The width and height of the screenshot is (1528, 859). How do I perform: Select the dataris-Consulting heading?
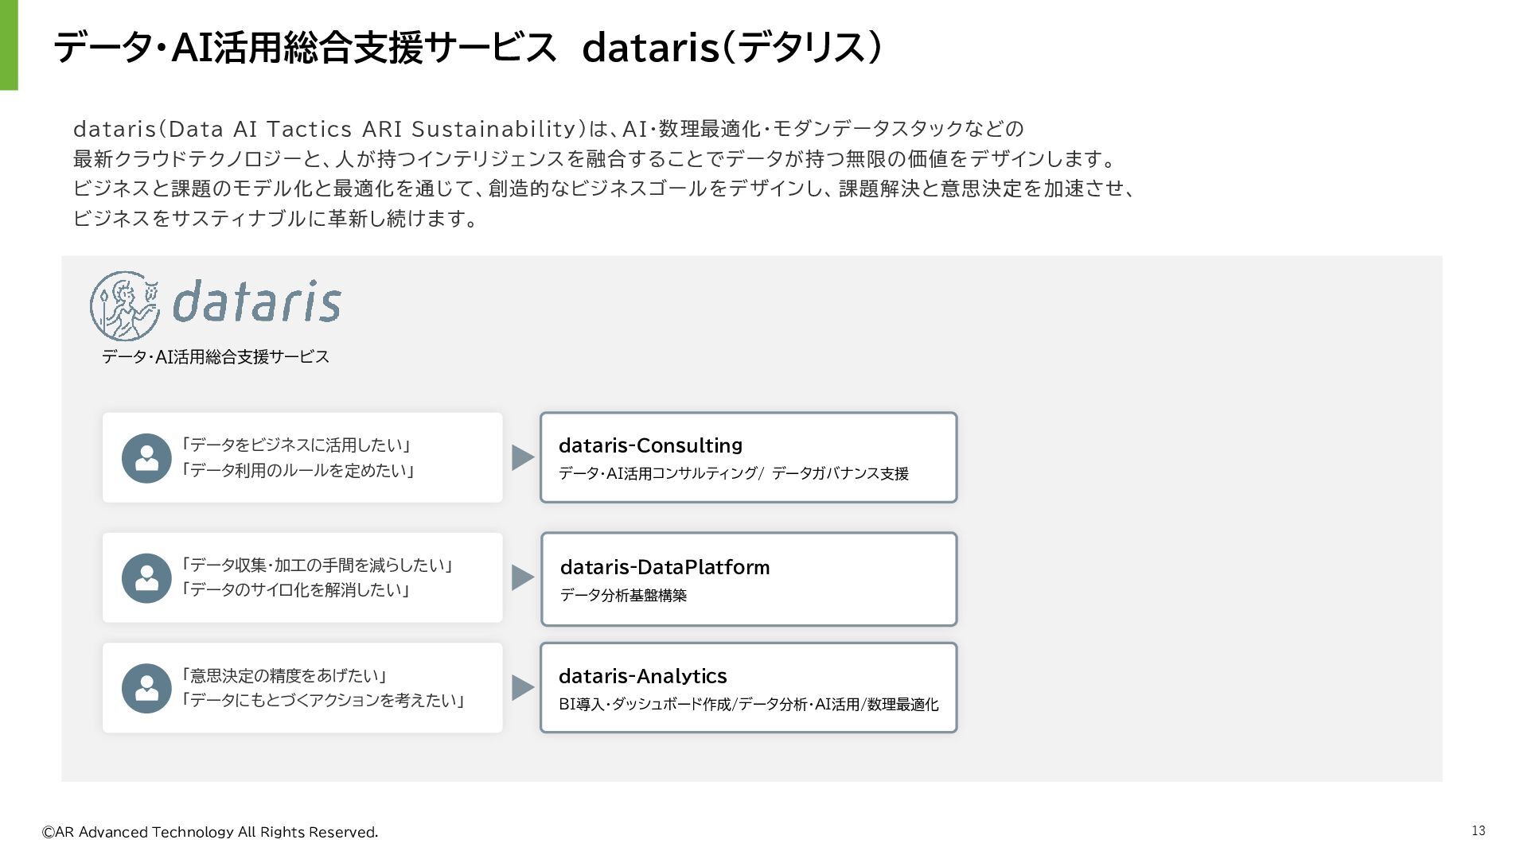[x=650, y=445]
